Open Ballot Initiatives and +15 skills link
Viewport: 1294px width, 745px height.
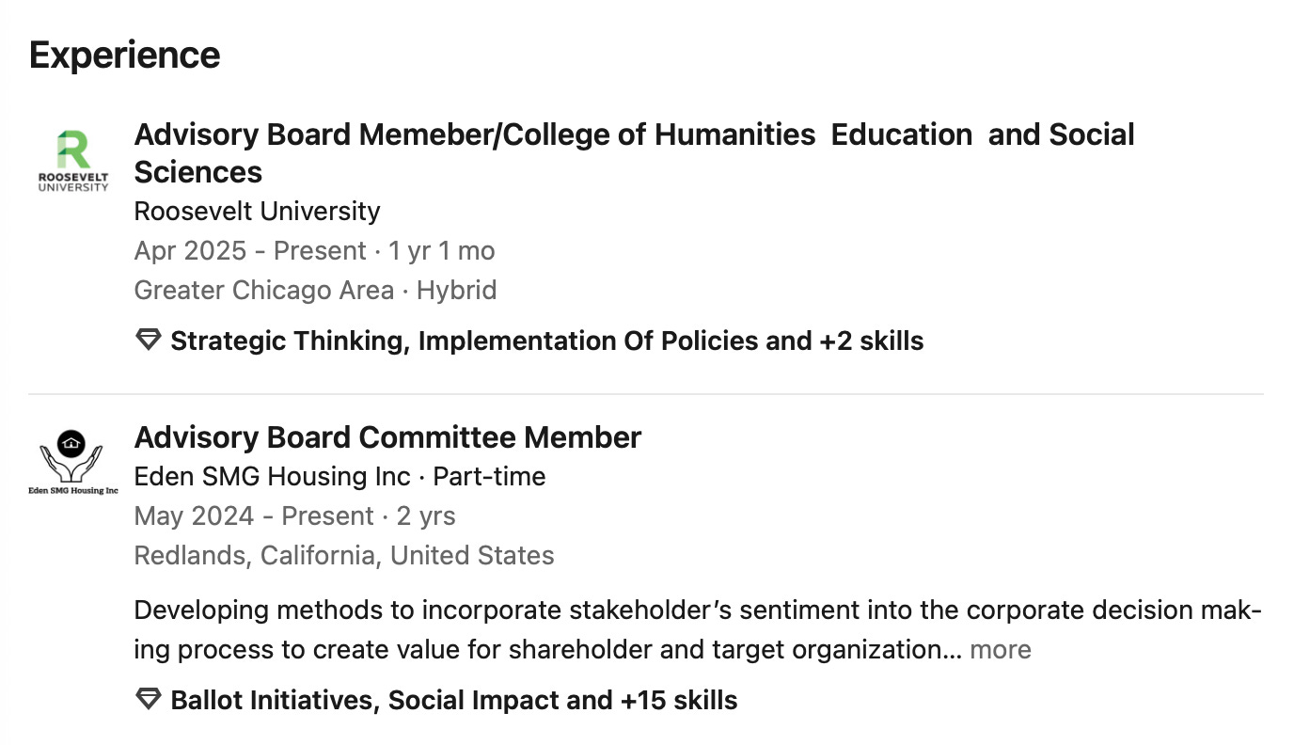click(x=453, y=700)
